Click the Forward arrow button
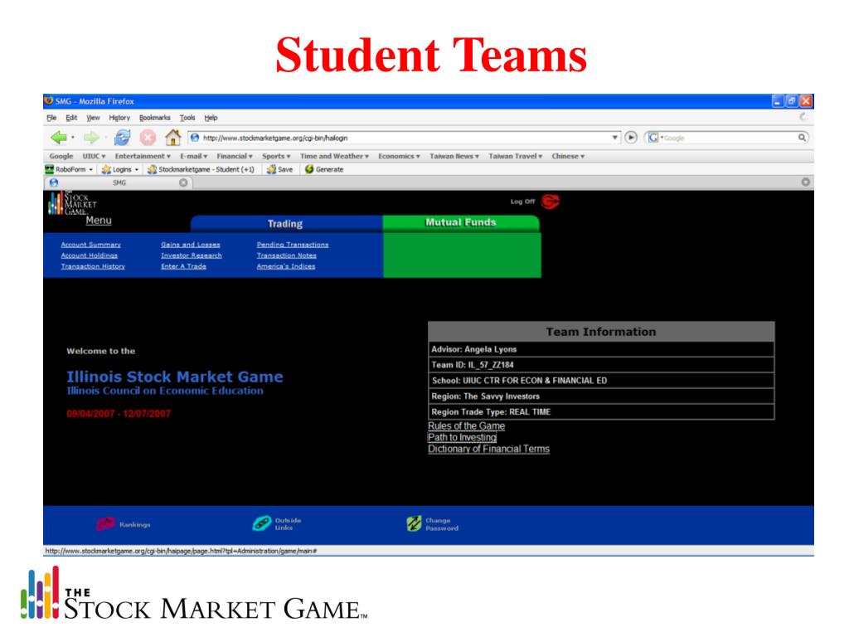The width and height of the screenshot is (849, 637). pyautogui.click(x=91, y=138)
